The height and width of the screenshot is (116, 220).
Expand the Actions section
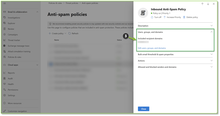click(x=175, y=61)
